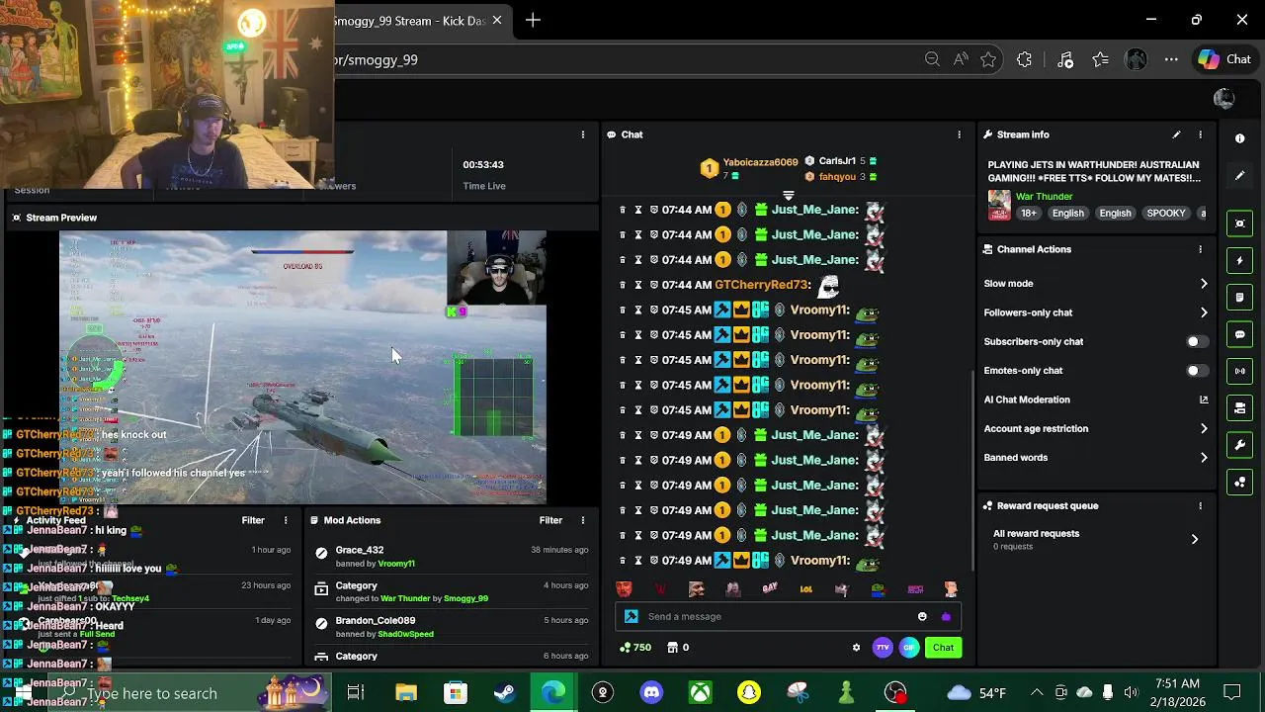
Task: Expand Followers-only chat settings
Action: (1096, 312)
